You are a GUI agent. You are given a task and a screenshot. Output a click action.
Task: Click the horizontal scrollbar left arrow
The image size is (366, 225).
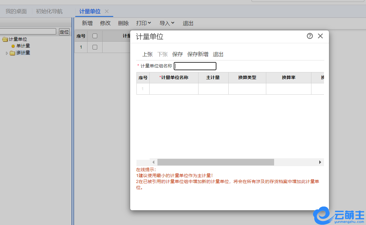[x=153, y=162]
